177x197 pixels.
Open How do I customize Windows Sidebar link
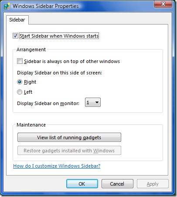[57, 166]
